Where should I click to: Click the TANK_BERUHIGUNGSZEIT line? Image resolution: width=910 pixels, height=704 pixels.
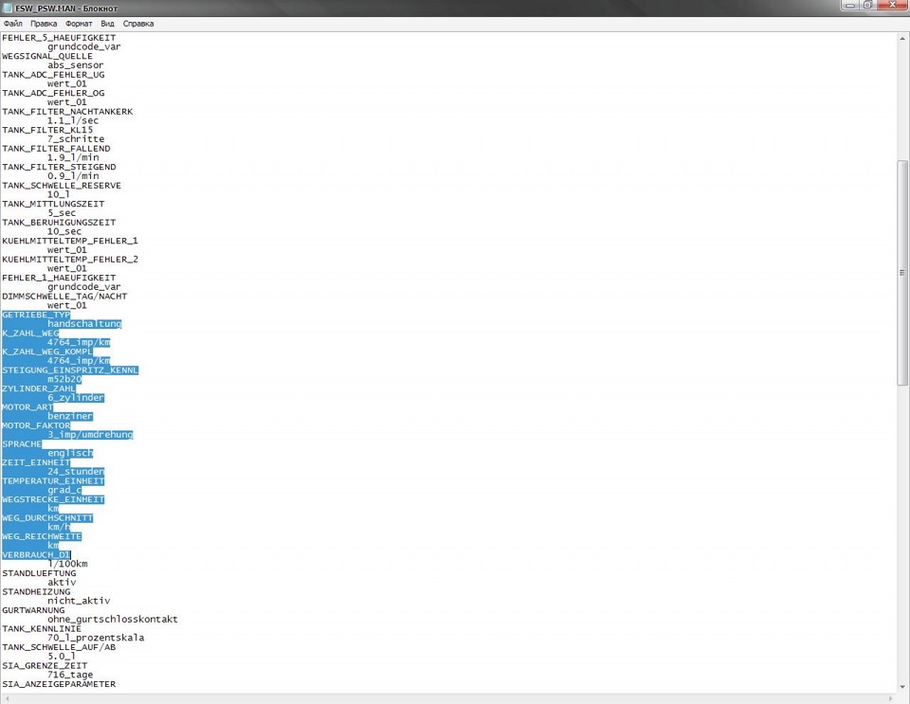point(59,223)
